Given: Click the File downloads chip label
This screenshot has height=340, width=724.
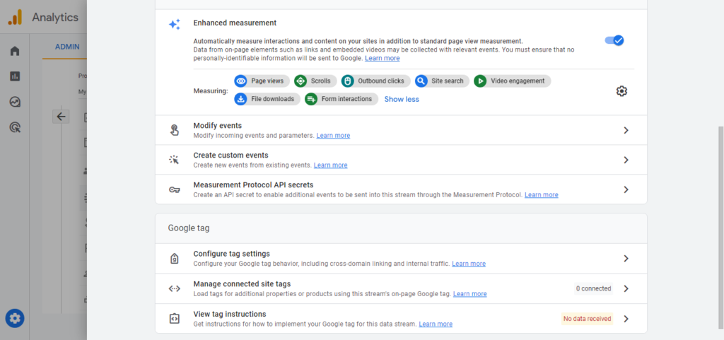Looking at the screenshot, I should (272, 99).
